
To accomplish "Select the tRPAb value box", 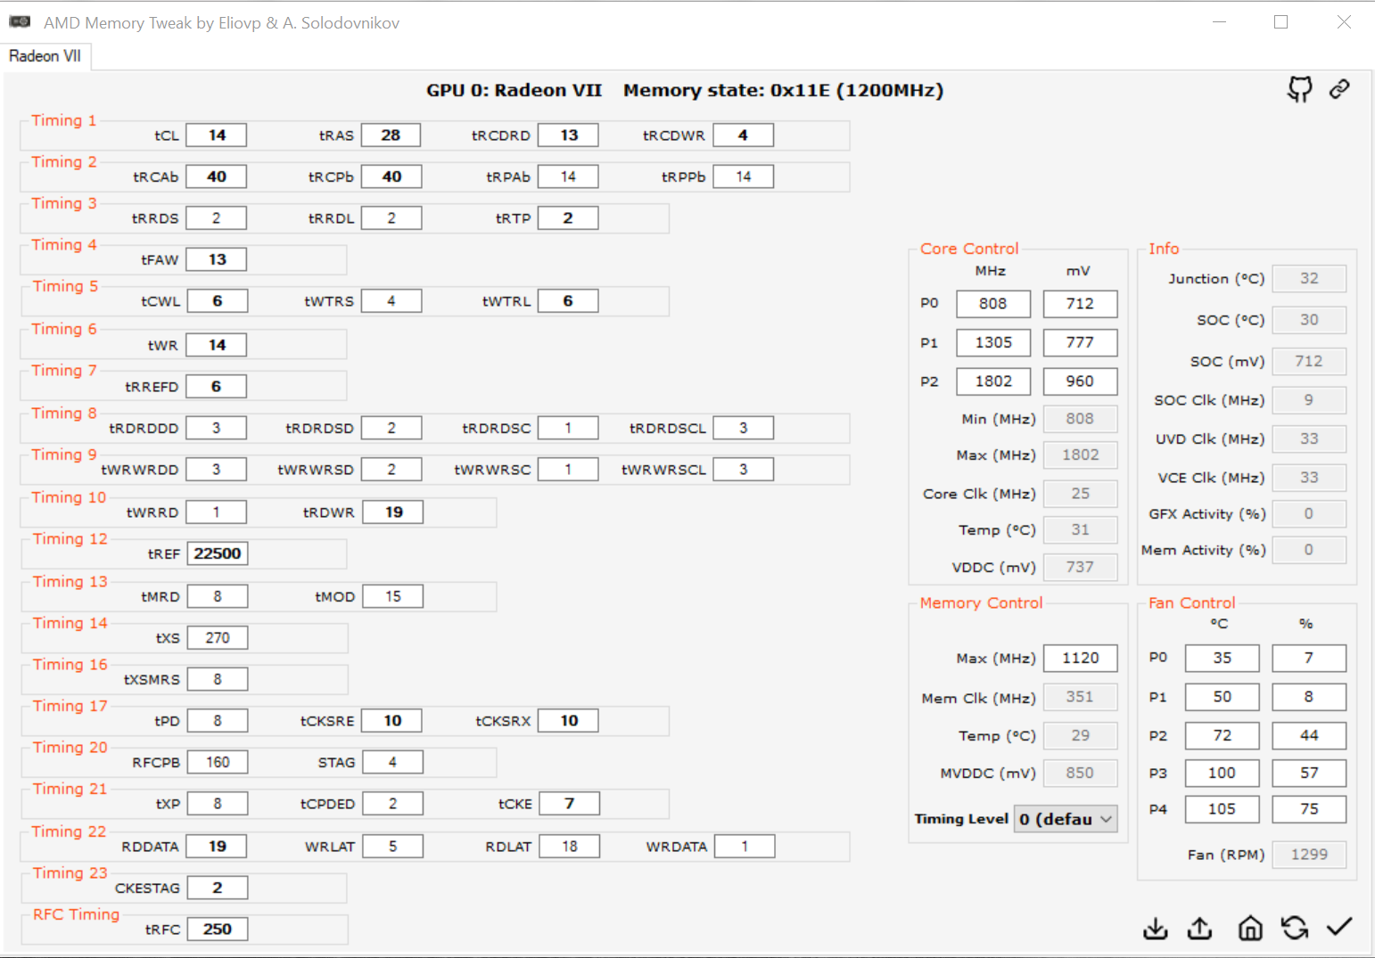I will tap(568, 176).
